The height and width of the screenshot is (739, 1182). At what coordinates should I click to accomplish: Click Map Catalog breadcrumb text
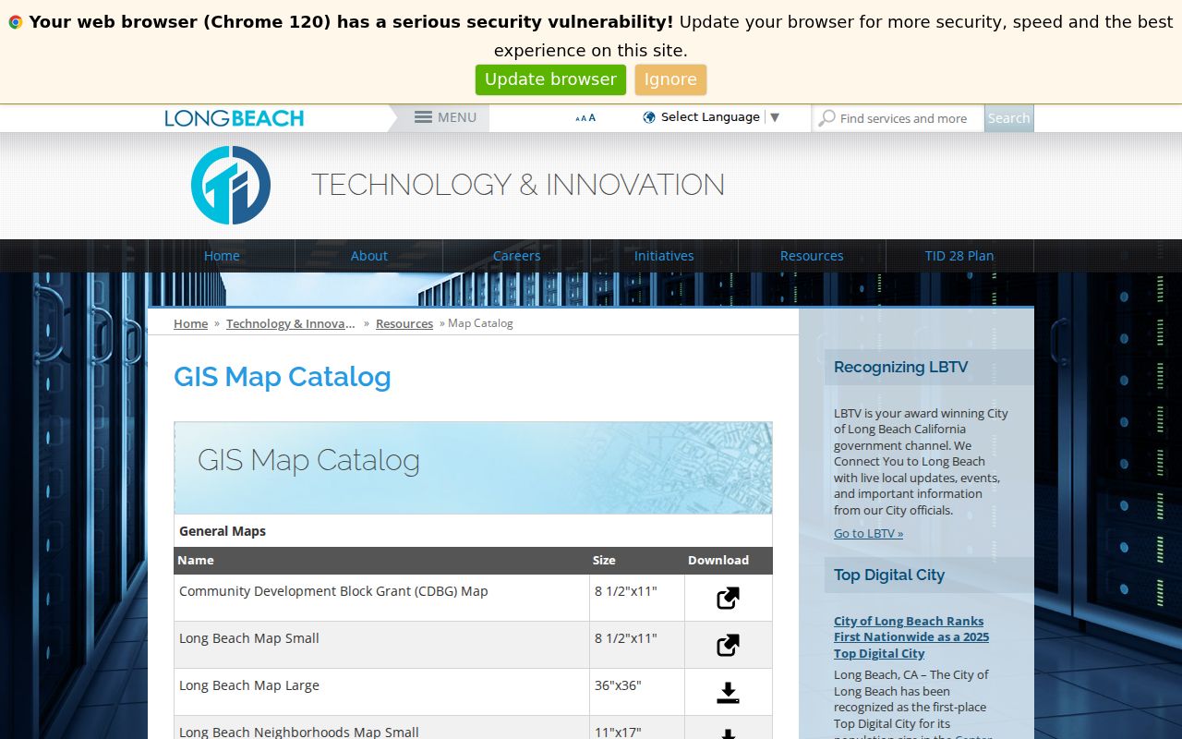(480, 323)
